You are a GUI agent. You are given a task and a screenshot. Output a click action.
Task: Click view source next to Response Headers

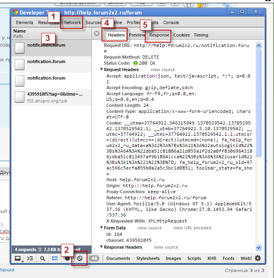point(166,247)
